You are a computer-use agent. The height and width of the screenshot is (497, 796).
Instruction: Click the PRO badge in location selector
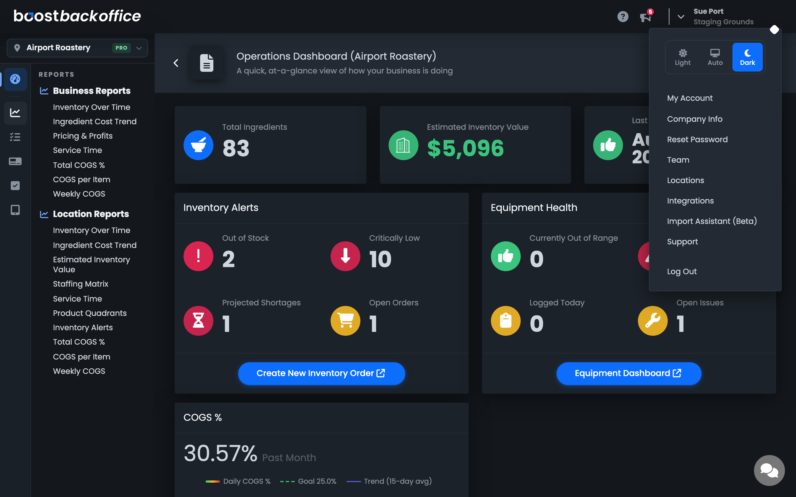click(121, 48)
